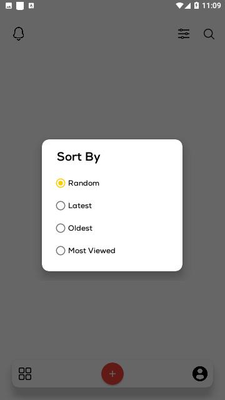225x400 pixels.
Task: Tap the red plus add button
Action: pos(112,374)
